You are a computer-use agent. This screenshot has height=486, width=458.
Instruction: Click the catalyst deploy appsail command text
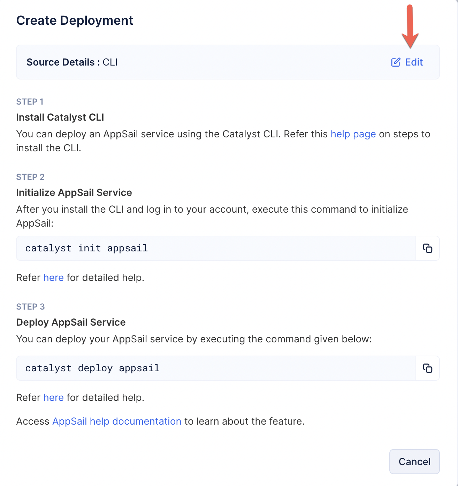[92, 368]
